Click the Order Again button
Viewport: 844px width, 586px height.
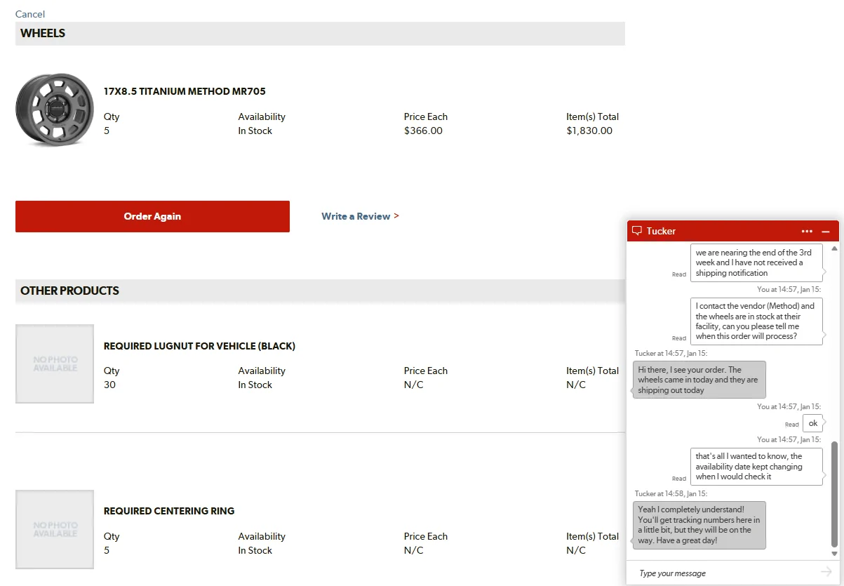152,216
